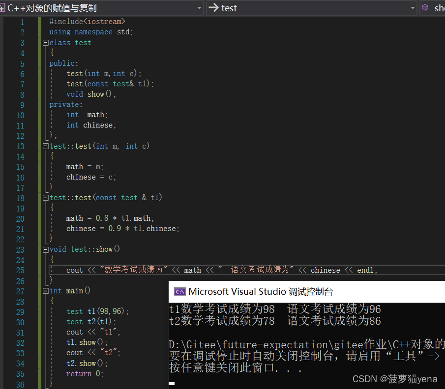
Task: Collapse the test::test(int m, int c) constructor
Action: (x=45, y=146)
